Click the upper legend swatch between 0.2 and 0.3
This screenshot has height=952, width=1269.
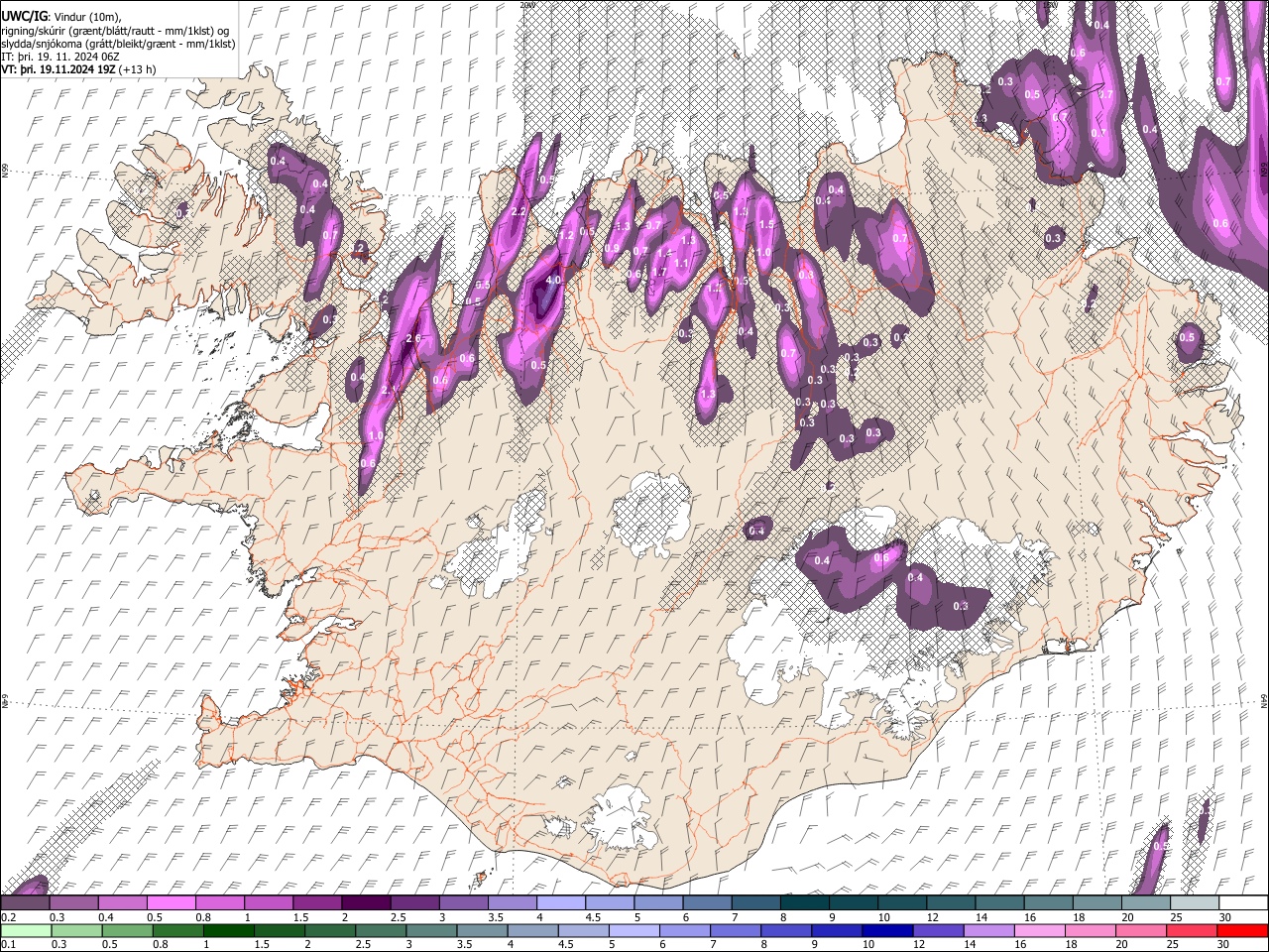click(27, 903)
